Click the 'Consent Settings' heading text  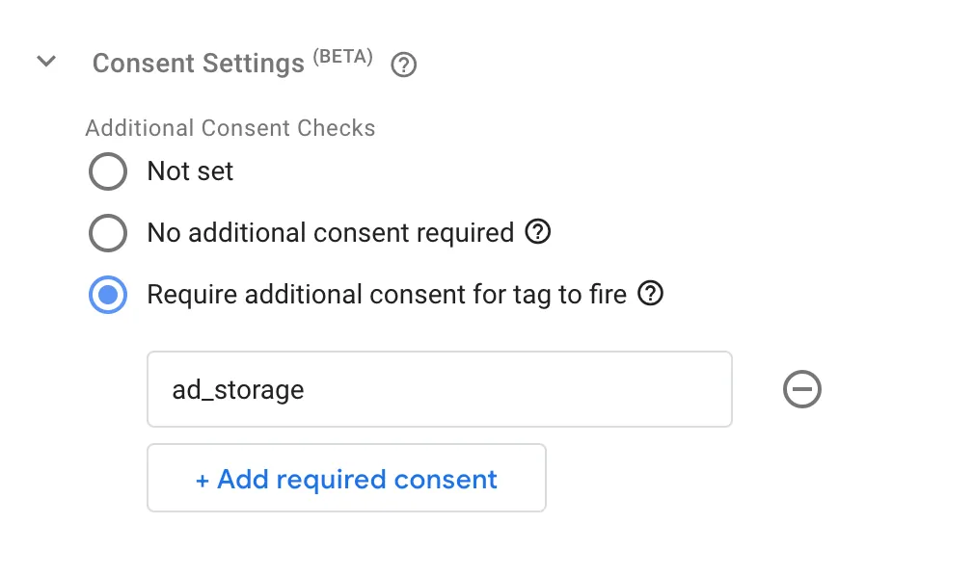click(x=198, y=64)
